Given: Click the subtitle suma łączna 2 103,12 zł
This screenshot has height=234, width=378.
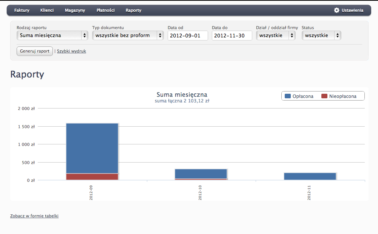Looking at the screenshot, I should [182, 101].
